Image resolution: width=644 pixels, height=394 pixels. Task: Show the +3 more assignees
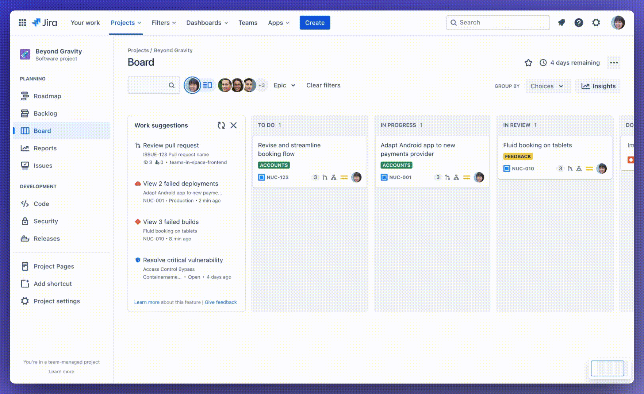[x=262, y=85]
